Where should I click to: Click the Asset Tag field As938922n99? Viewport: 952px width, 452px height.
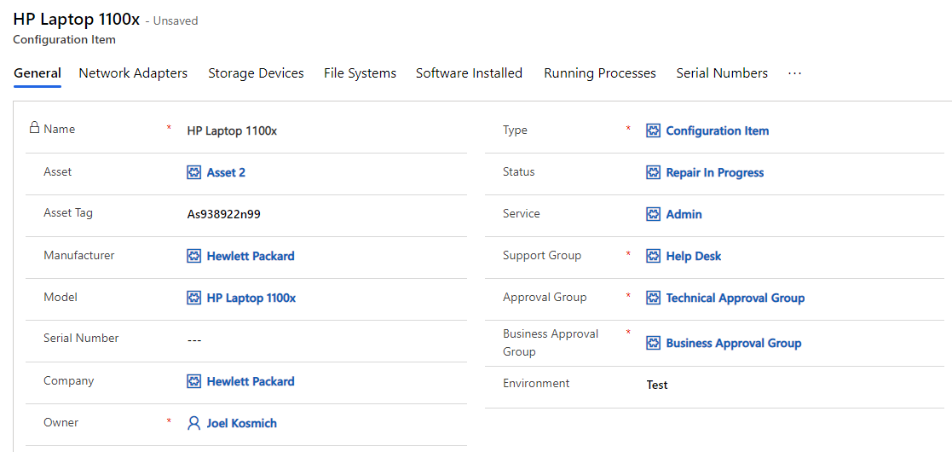[x=224, y=214]
